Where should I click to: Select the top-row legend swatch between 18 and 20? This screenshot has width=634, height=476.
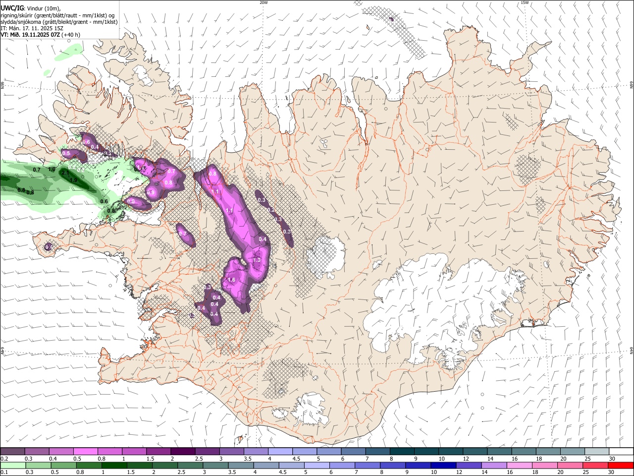coord(548,451)
